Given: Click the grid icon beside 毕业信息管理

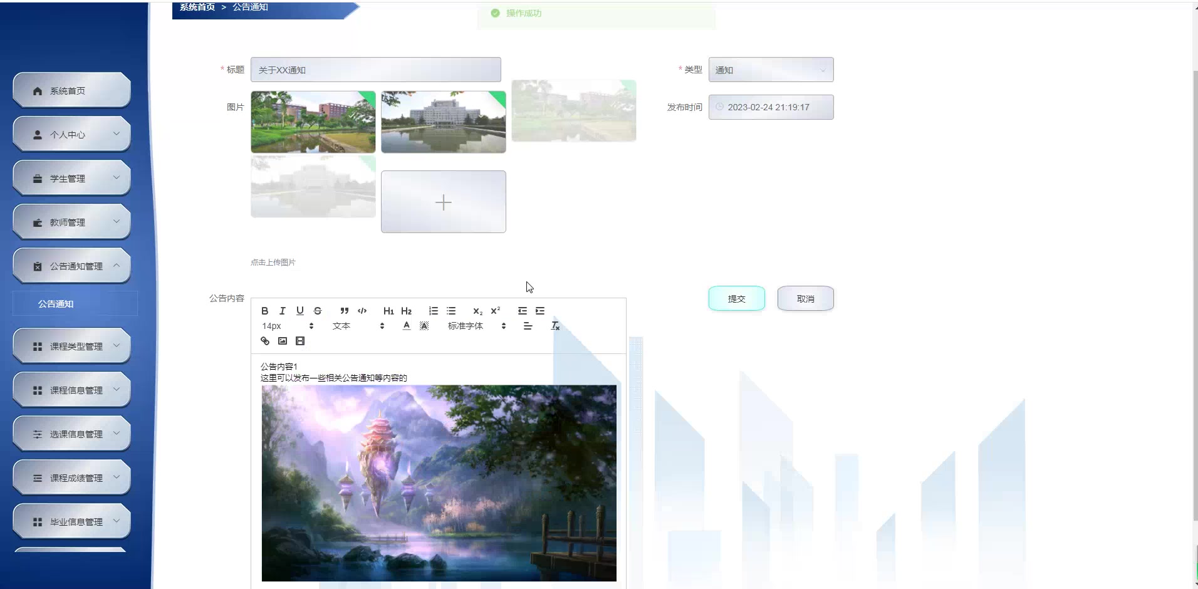Looking at the screenshot, I should coord(38,522).
